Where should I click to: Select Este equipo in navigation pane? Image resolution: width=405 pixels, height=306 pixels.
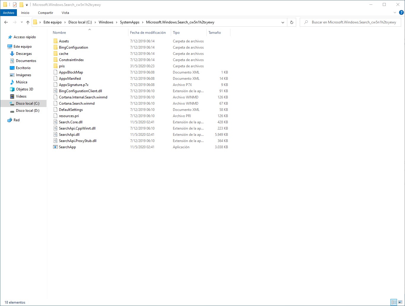point(23,47)
